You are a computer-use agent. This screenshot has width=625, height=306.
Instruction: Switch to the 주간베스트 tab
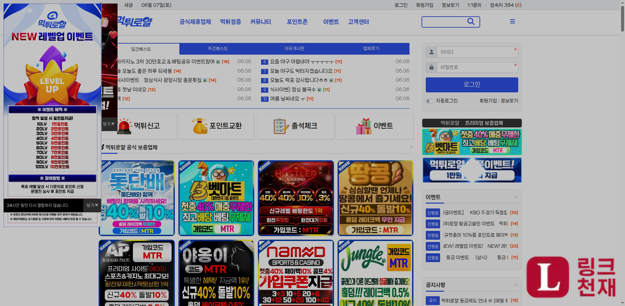[218, 48]
